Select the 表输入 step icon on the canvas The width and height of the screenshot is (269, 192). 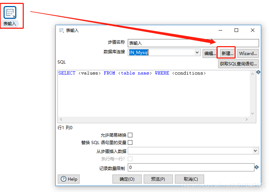[10, 12]
